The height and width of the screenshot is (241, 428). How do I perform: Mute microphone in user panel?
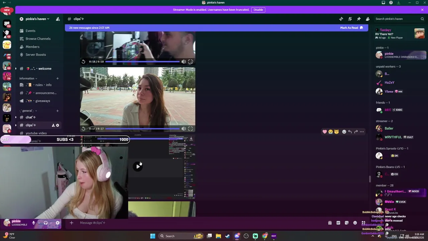[x=33, y=223]
